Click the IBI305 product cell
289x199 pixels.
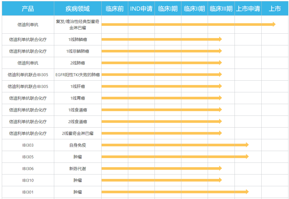point(28,157)
